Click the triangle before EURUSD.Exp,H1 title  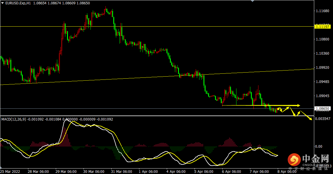coord(3,3)
